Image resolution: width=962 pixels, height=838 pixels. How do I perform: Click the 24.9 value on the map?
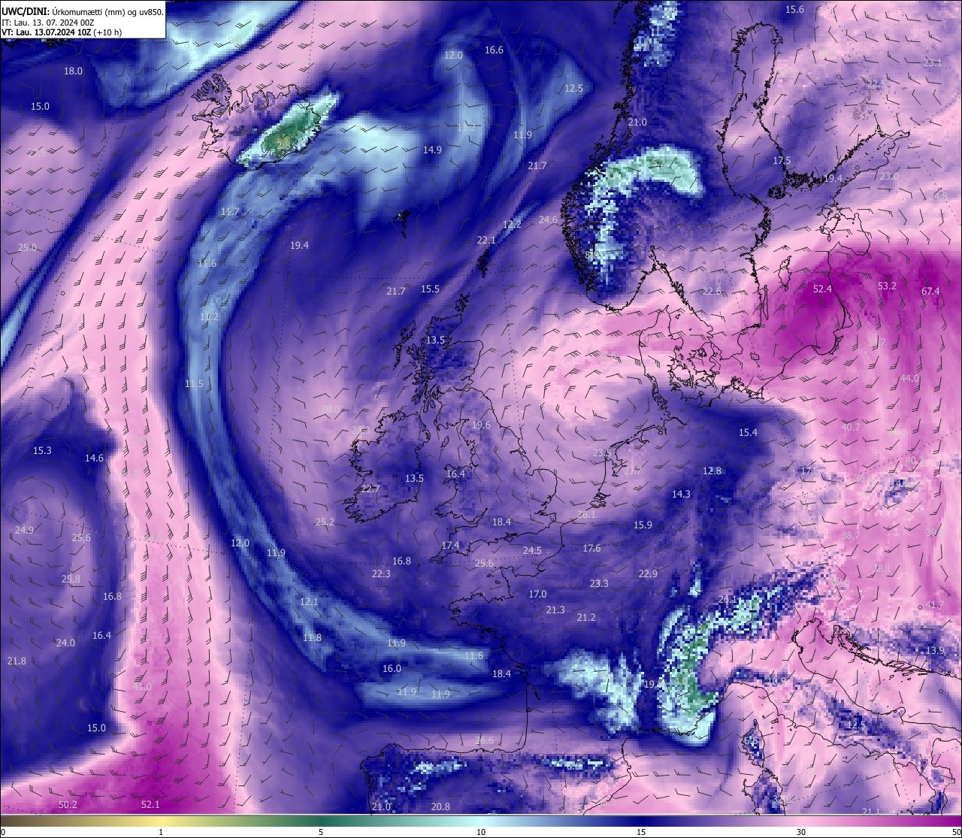click(24, 530)
